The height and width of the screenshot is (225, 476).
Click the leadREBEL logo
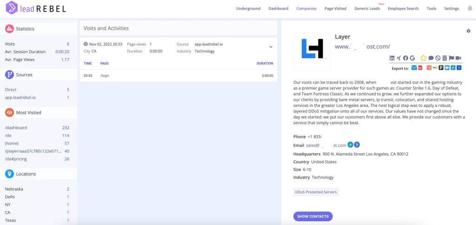pos(36,8)
